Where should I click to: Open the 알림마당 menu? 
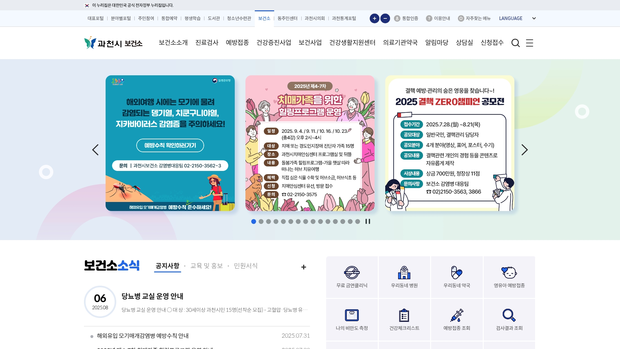437,43
